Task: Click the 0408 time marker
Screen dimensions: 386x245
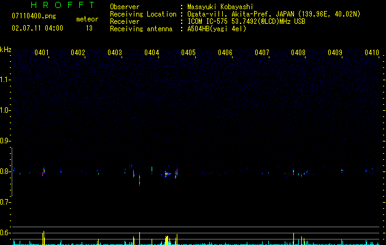Action: [298, 53]
